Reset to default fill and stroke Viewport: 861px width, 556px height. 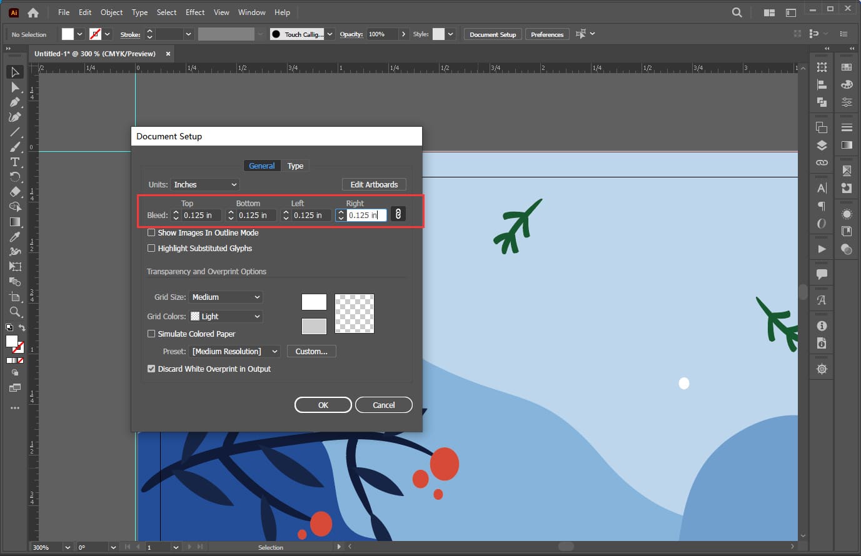coord(9,327)
